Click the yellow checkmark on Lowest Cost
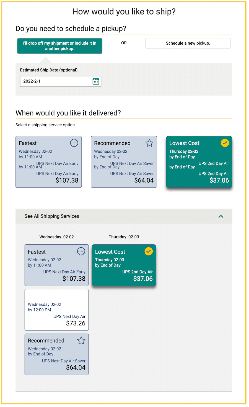 (225, 143)
